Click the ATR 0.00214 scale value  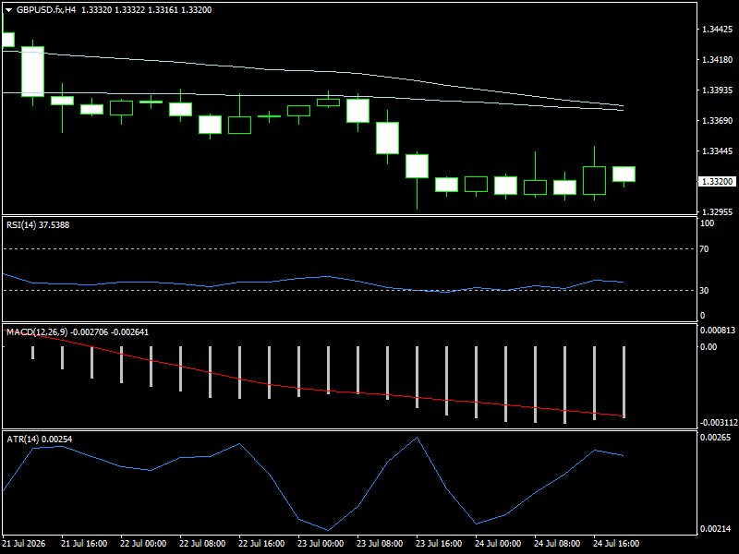(x=715, y=528)
